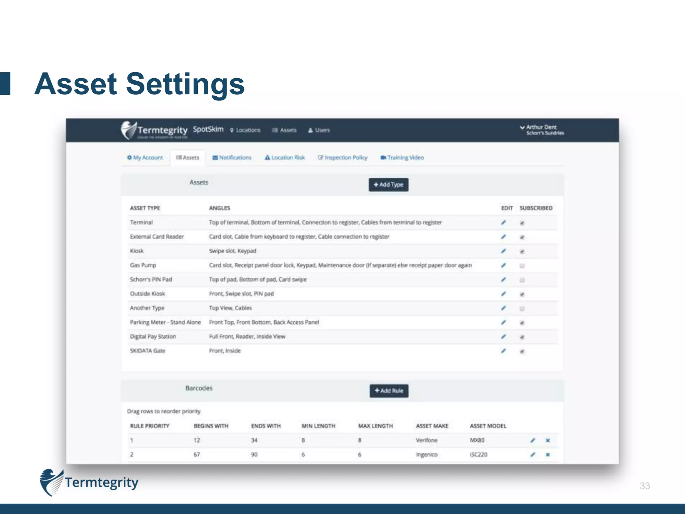Image resolution: width=685 pixels, height=514 pixels.
Task: Subscribe to Gas Pump asset type
Action: tap(522, 266)
